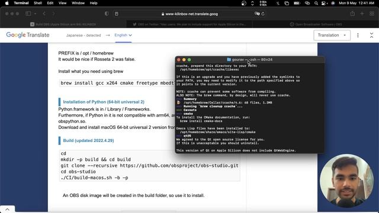Open the Help menu
Screen dimensions: 379x213
tap(94, 3)
